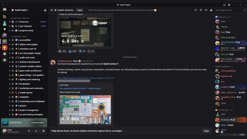This screenshot has width=247, height=139.
Task: Open the Godot Engine server icon in sidebar
Action: (x=5, y=42)
